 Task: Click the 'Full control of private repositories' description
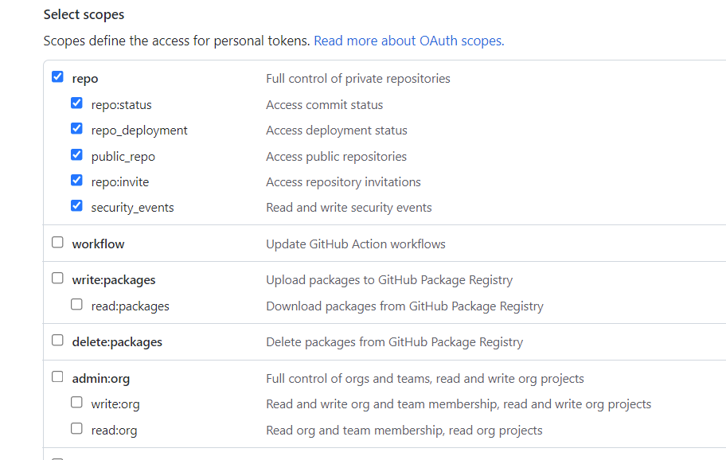coord(357,78)
